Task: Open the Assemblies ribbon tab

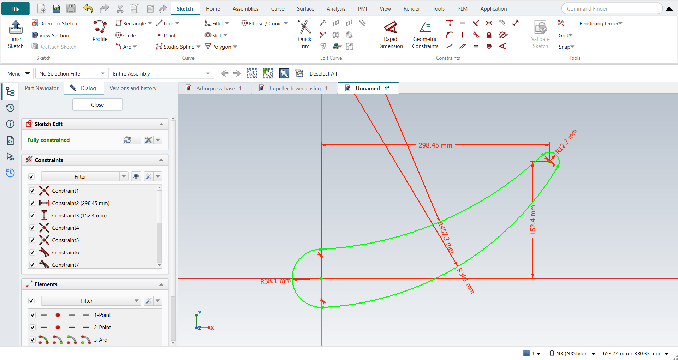Action: [245, 9]
